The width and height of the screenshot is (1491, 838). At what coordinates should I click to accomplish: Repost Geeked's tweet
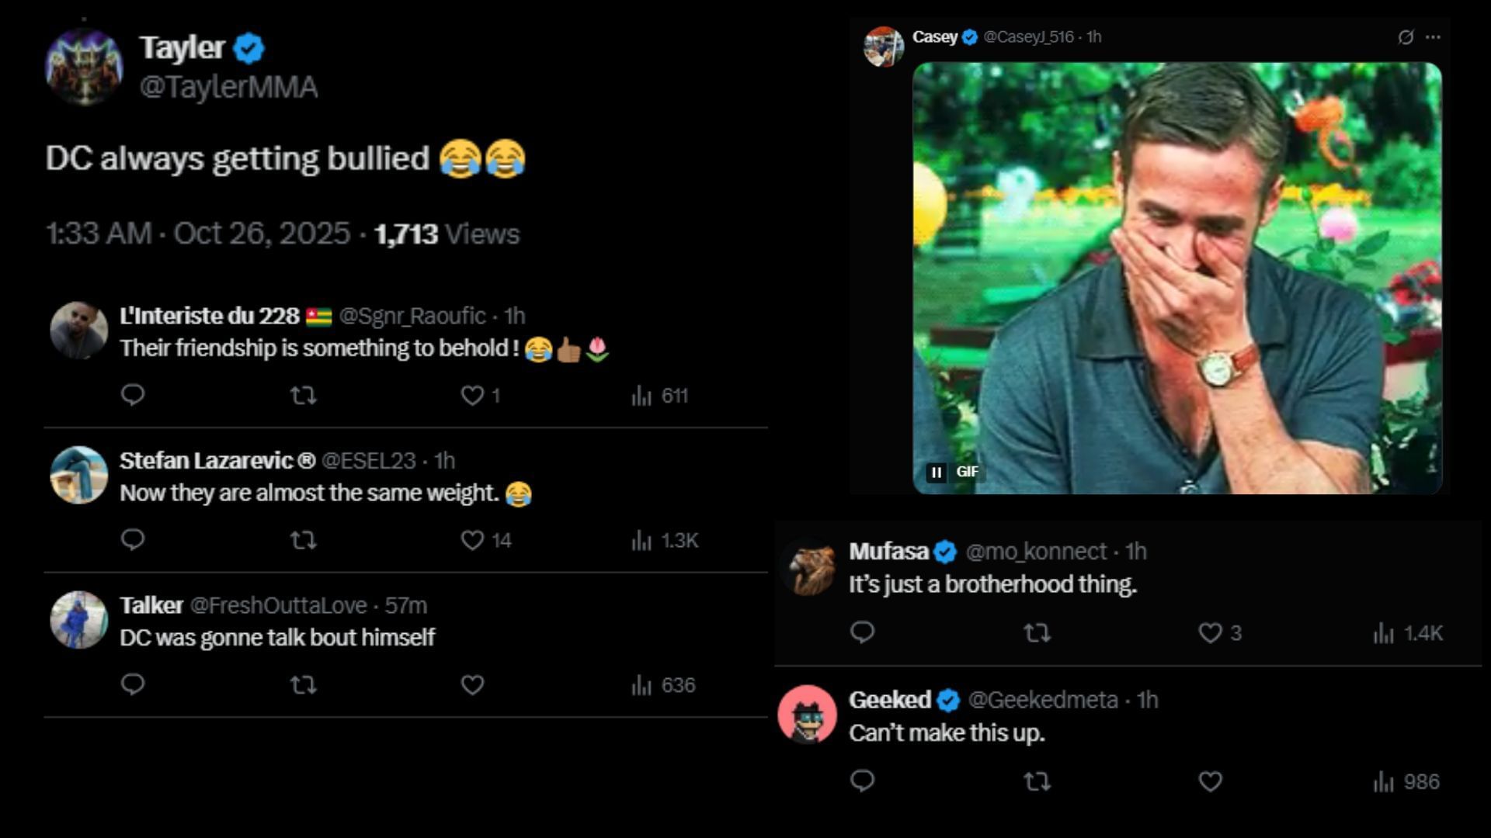point(1037,781)
